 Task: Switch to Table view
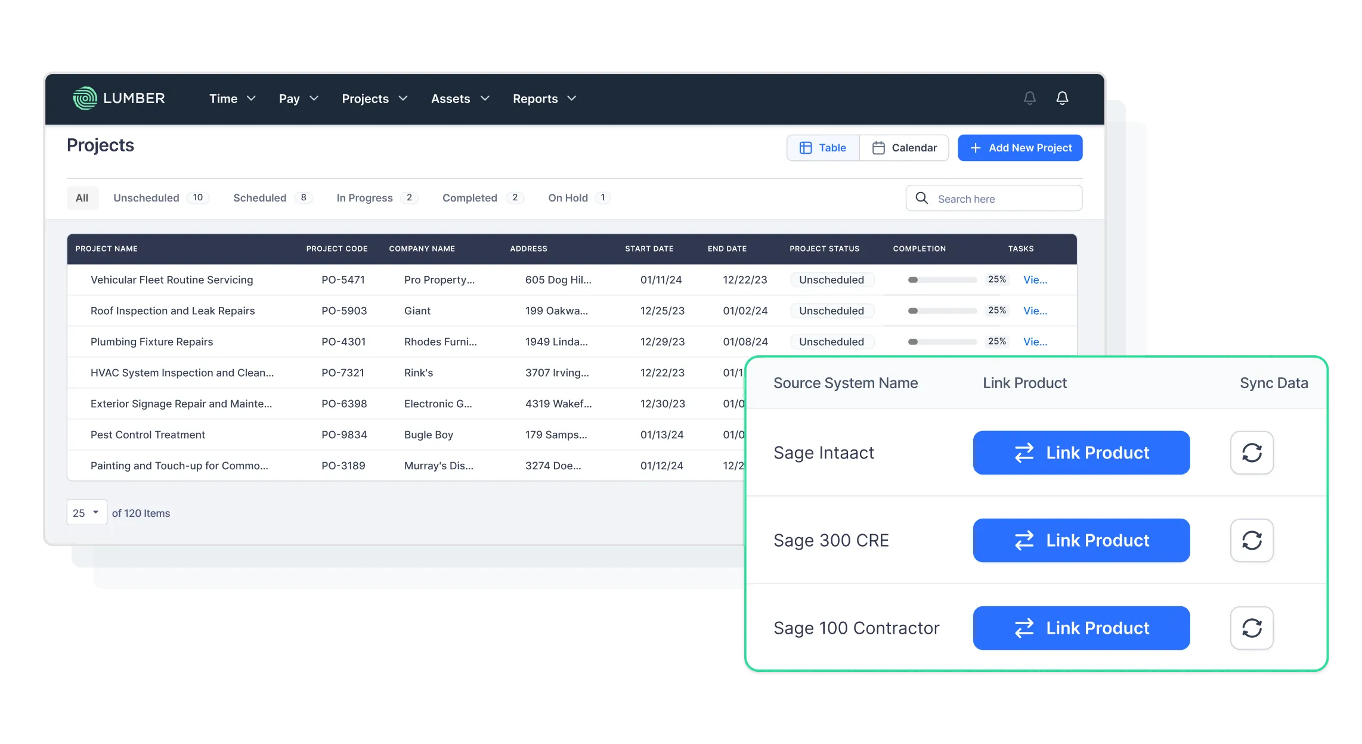tap(823, 148)
